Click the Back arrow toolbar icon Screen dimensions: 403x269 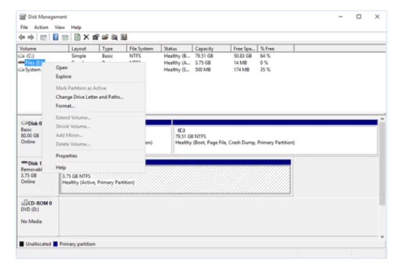22,38
